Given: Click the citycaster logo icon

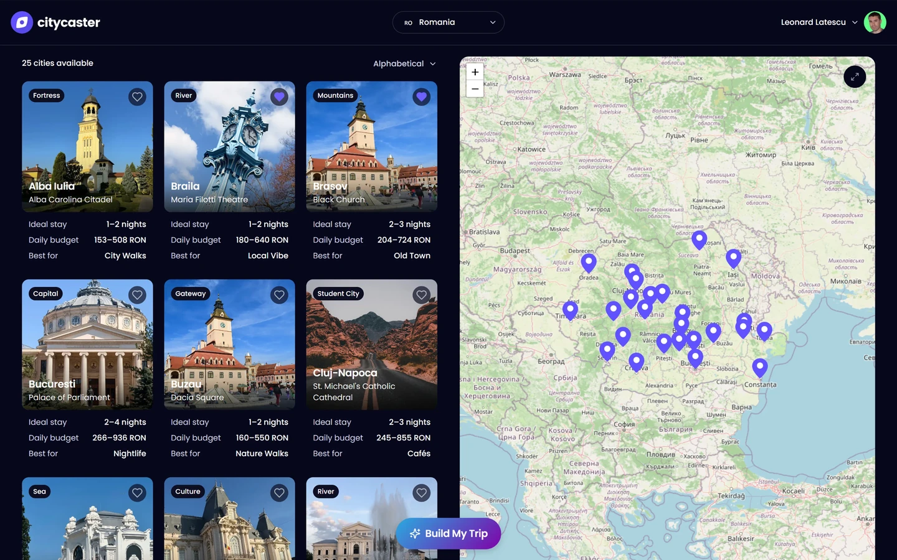Looking at the screenshot, I should pos(22,22).
